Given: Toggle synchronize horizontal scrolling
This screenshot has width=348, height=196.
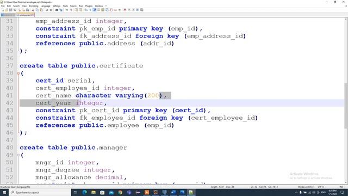Looking at the screenshot, I should click(80, 10).
